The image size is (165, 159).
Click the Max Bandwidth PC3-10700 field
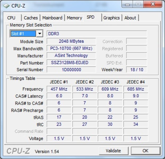pos(71,48)
